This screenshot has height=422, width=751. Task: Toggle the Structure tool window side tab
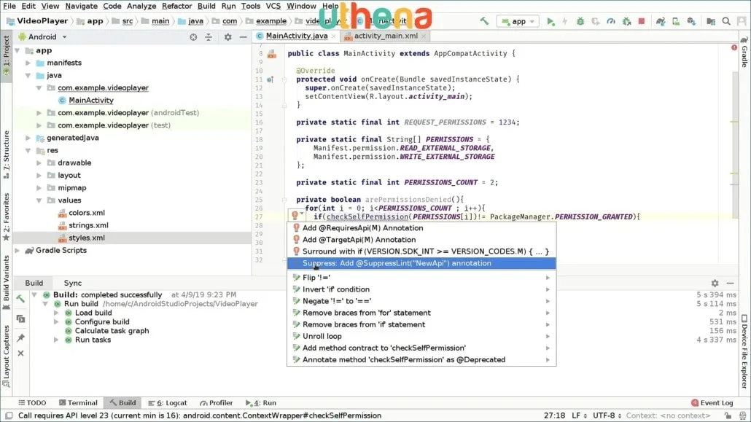(x=7, y=155)
